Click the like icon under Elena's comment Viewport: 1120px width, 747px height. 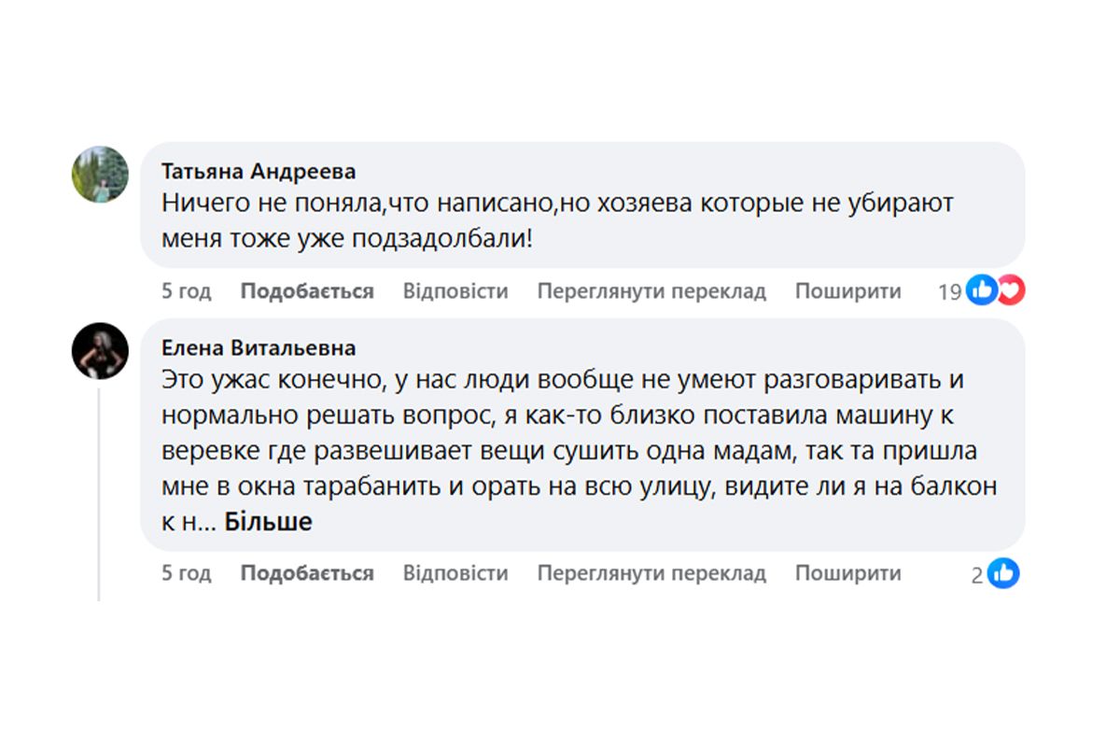(x=1005, y=573)
